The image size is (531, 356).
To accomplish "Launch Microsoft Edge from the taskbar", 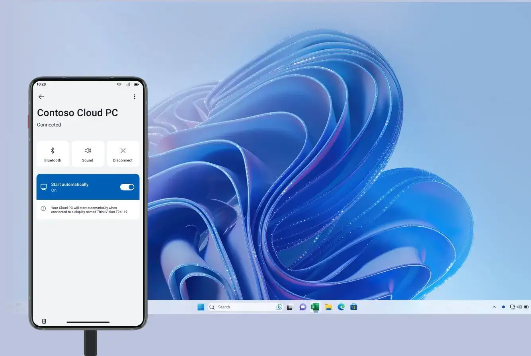I will pyautogui.click(x=341, y=307).
